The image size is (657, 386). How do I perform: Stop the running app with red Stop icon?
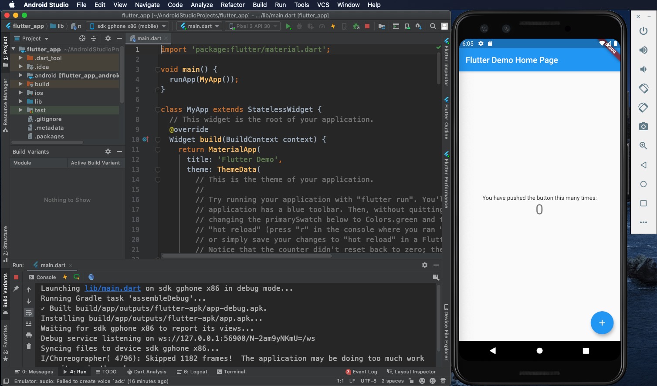pyautogui.click(x=367, y=26)
